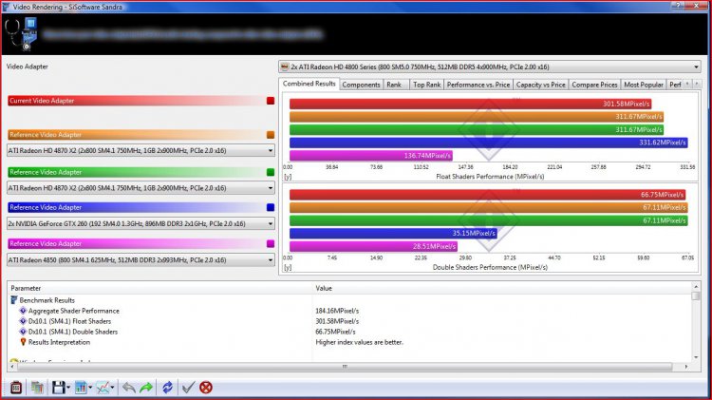Click the magenta 28.51MPixel/s double shader bar
The width and height of the screenshot is (712, 400).
click(373, 246)
